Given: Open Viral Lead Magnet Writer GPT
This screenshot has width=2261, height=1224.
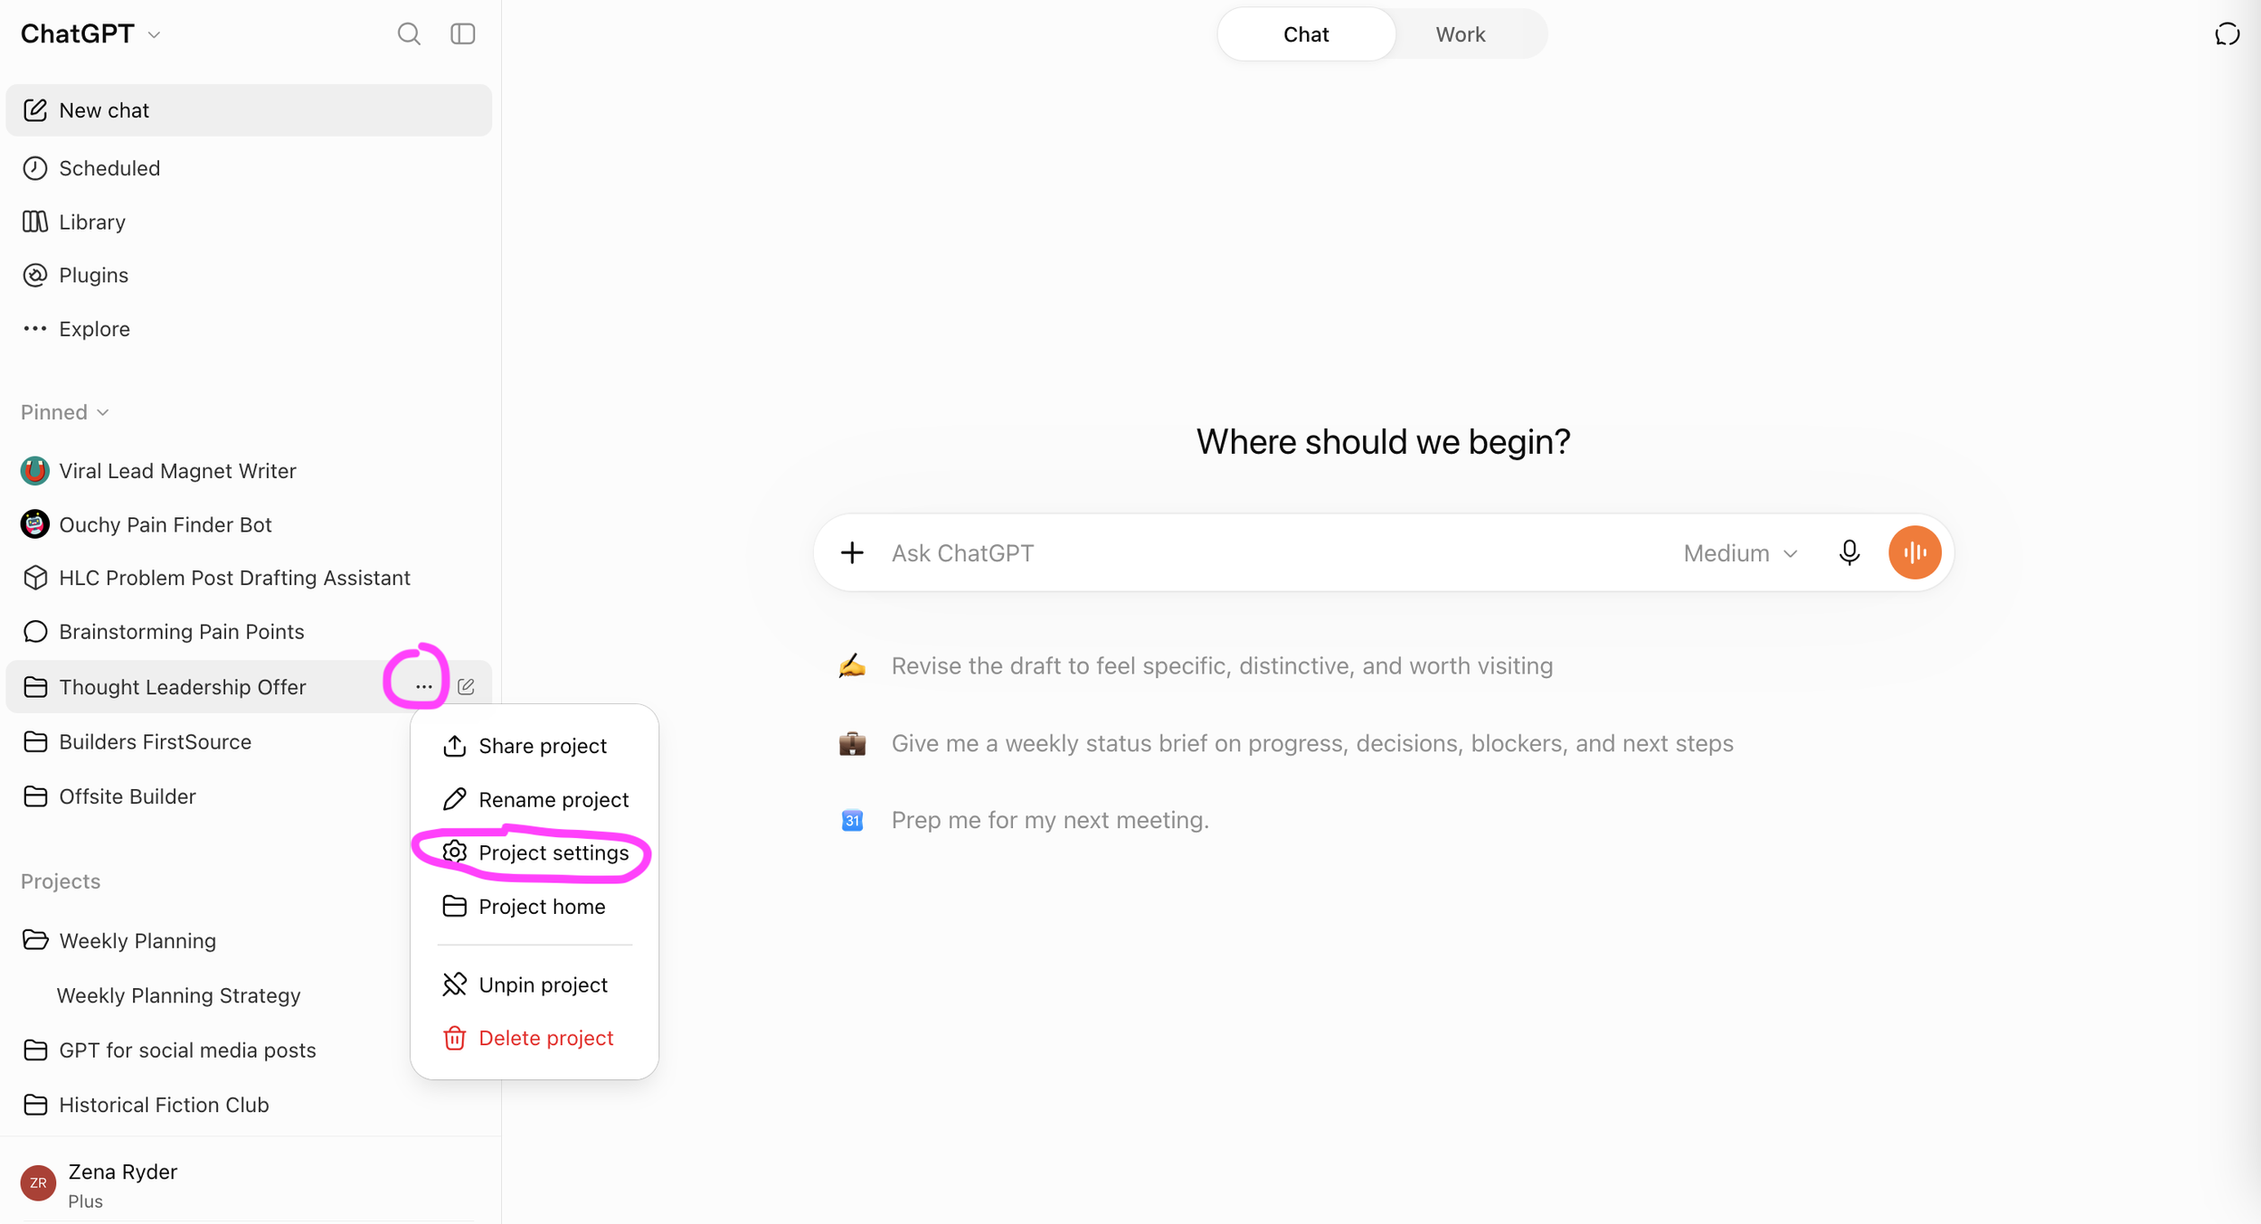Looking at the screenshot, I should point(249,471).
